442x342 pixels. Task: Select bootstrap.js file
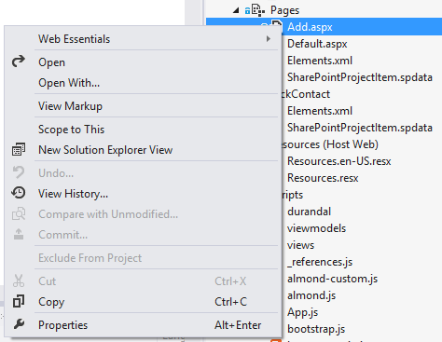[x=316, y=329]
